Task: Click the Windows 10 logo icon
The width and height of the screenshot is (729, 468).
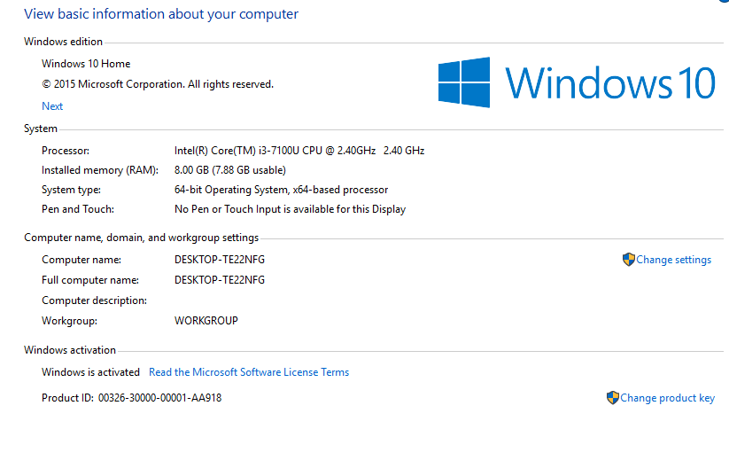Action: (463, 82)
